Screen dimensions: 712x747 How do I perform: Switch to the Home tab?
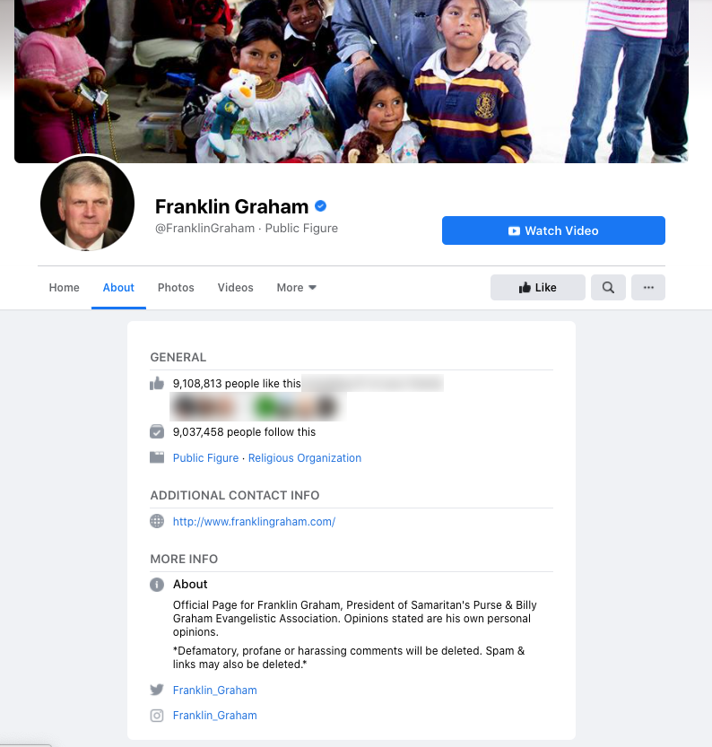coord(65,288)
